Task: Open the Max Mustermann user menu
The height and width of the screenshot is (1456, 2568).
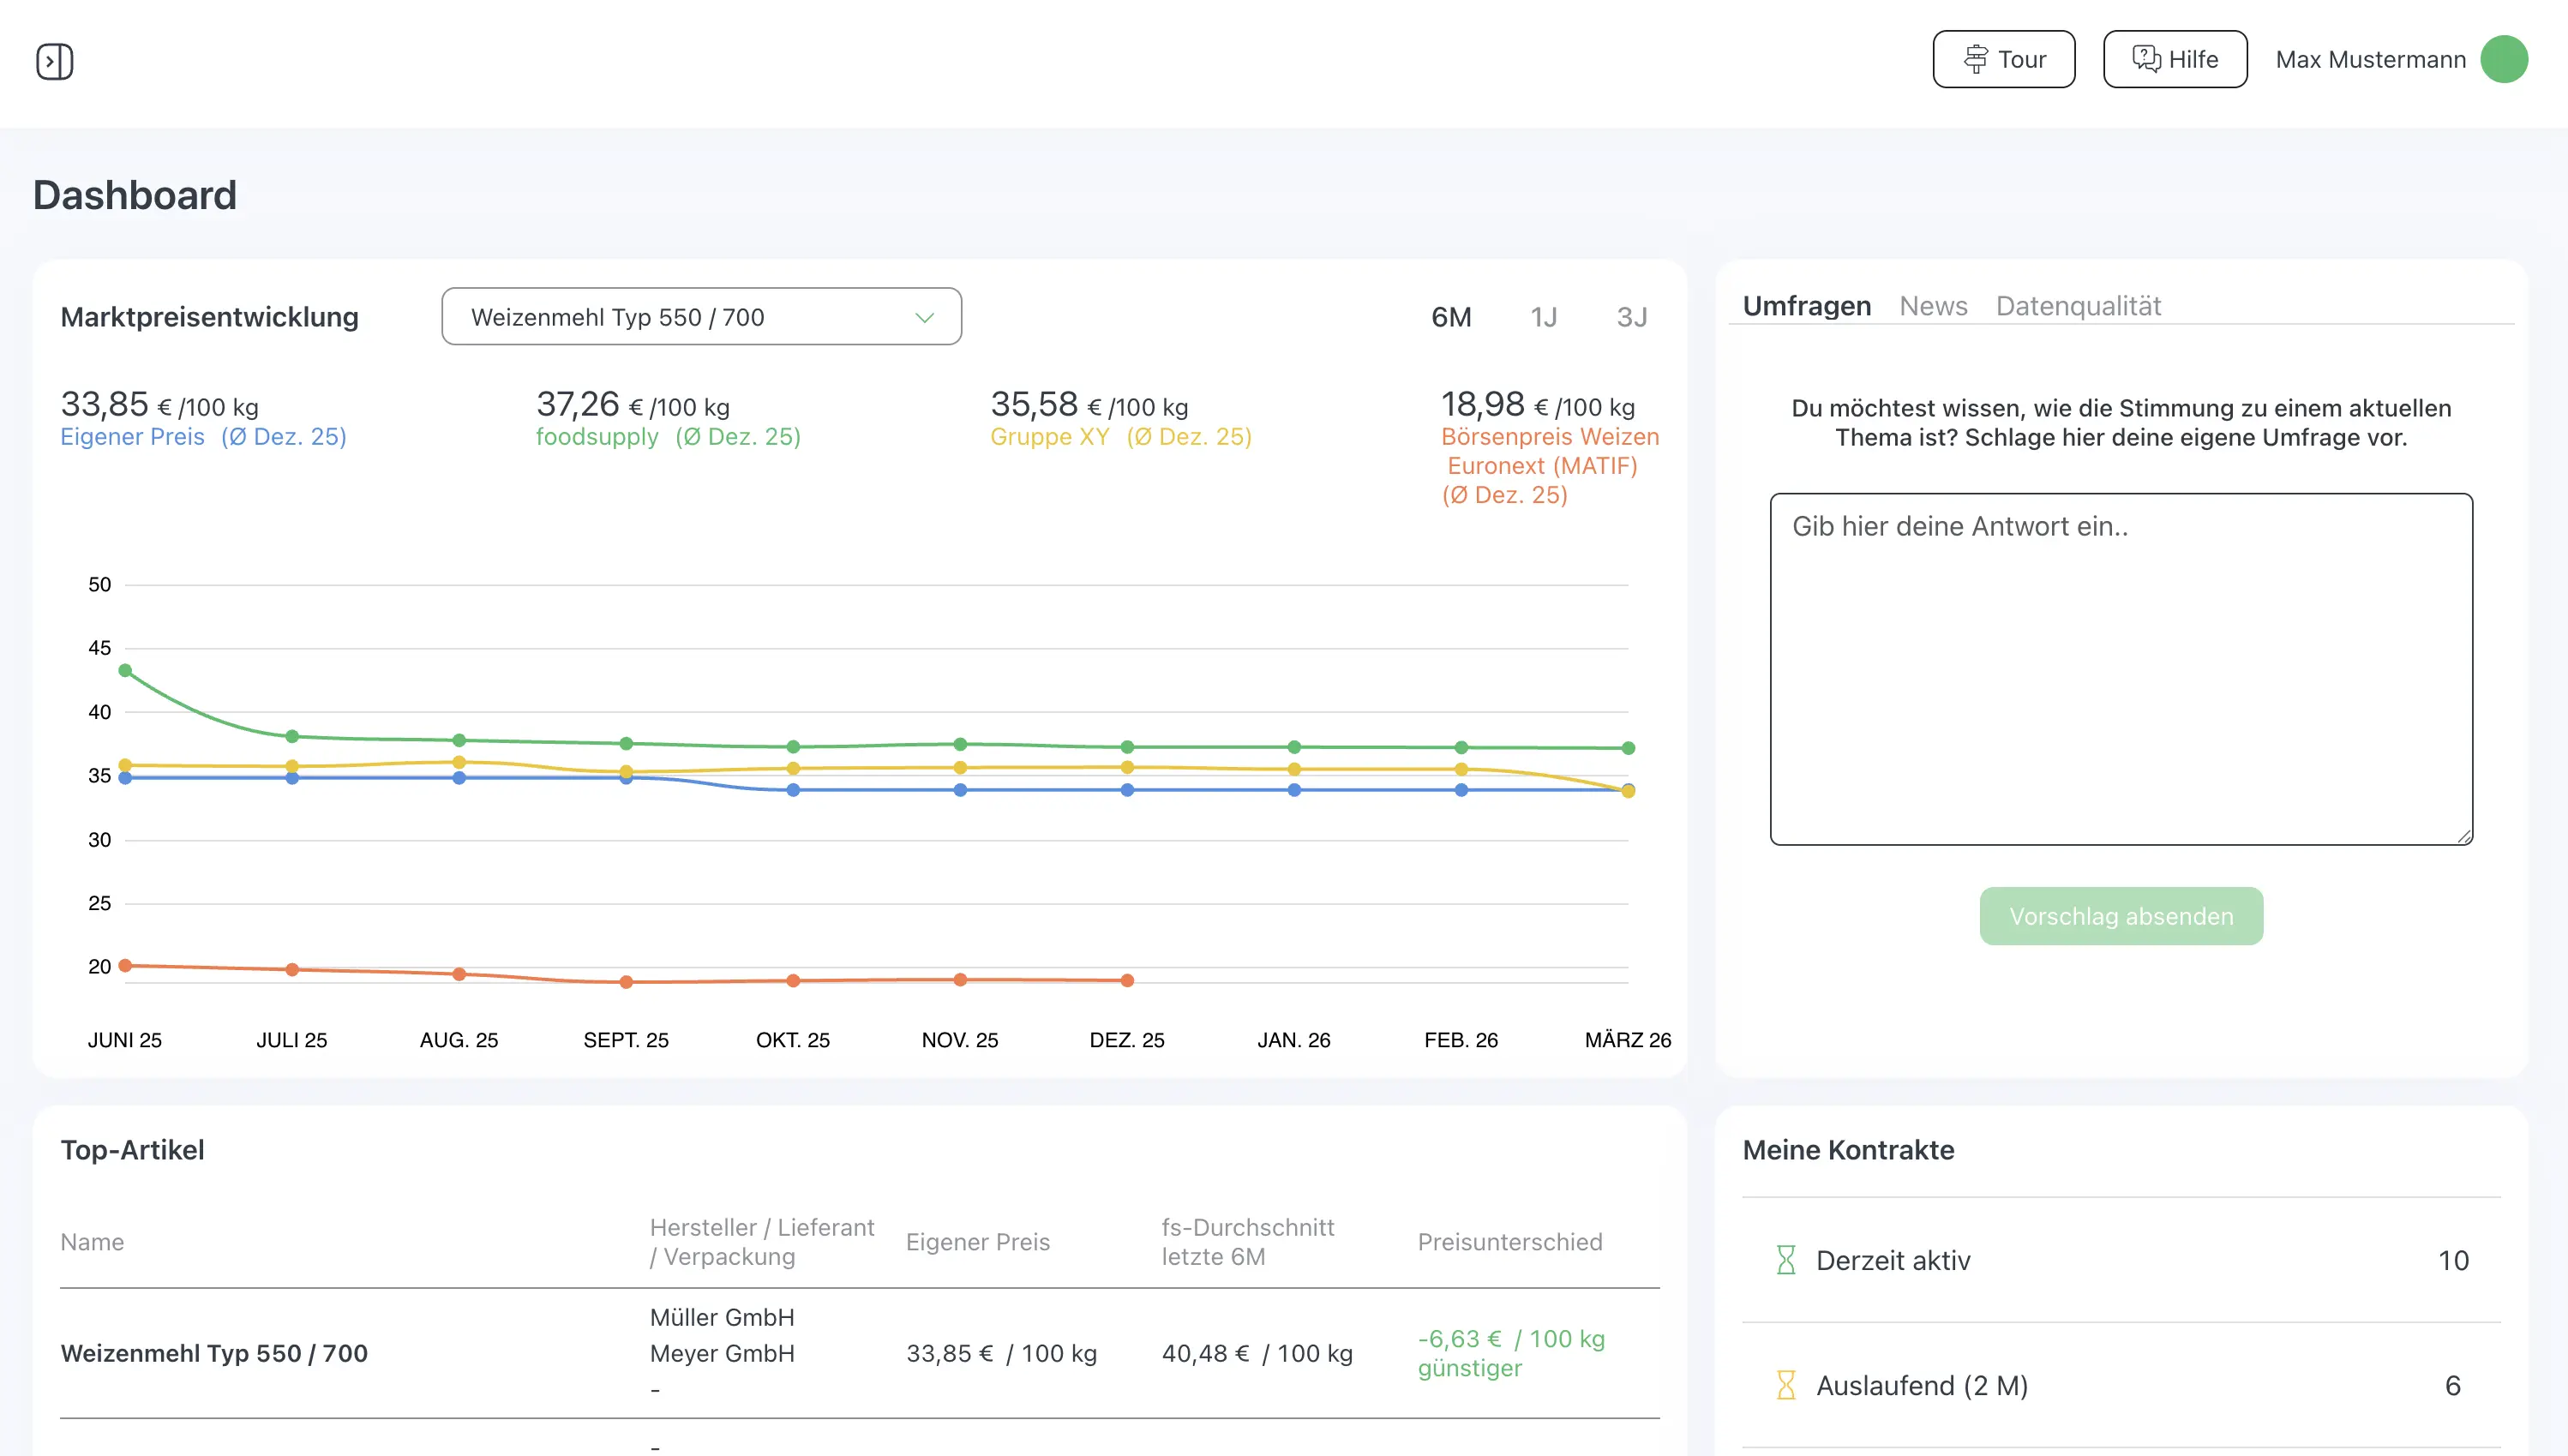Action: click(2370, 60)
